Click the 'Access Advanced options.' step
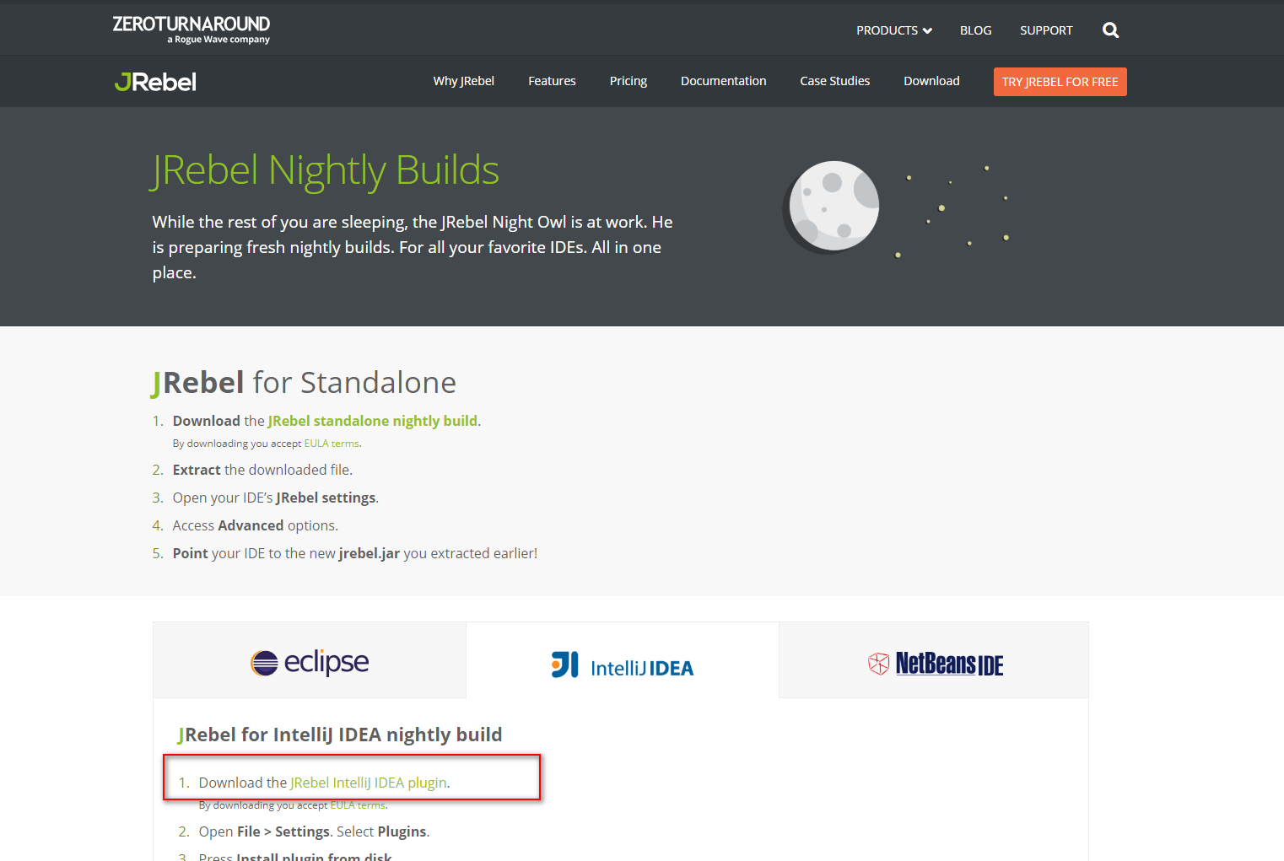This screenshot has height=861, width=1284. coord(256,525)
